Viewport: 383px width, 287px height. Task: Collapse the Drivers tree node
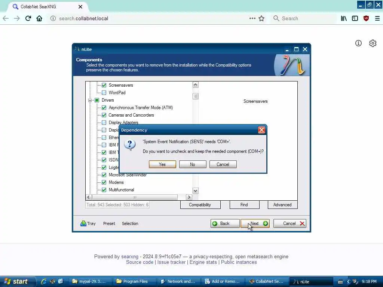point(90,100)
